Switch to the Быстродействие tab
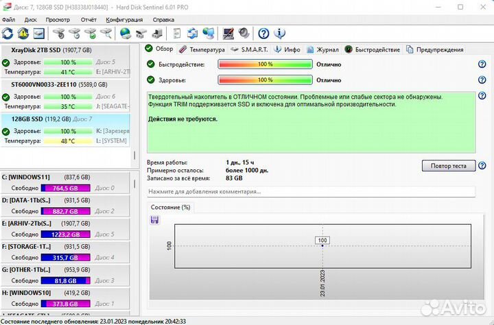This screenshot has width=494, height=325. click(372, 50)
